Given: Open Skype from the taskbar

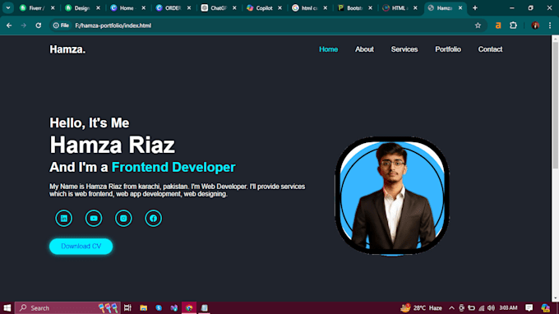Looking at the screenshot, I should pyautogui.click(x=159, y=307).
